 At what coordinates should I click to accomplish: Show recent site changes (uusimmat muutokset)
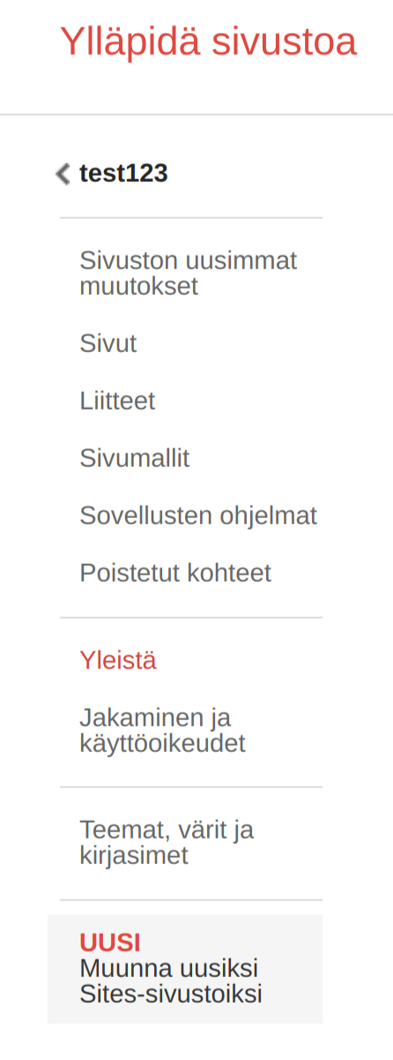click(189, 274)
